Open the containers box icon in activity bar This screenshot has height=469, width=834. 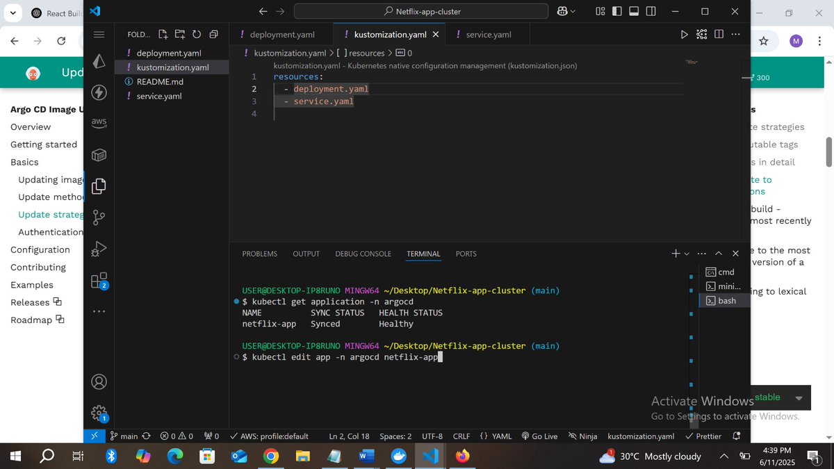pyautogui.click(x=99, y=154)
